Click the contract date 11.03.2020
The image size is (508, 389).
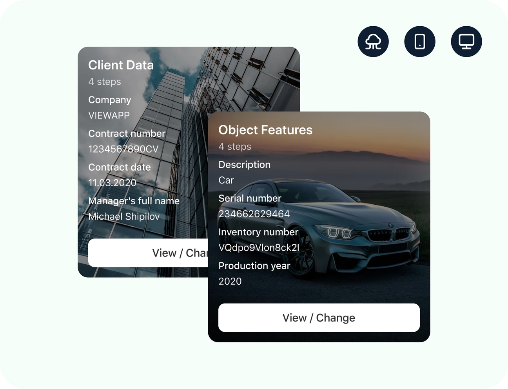pos(112,183)
